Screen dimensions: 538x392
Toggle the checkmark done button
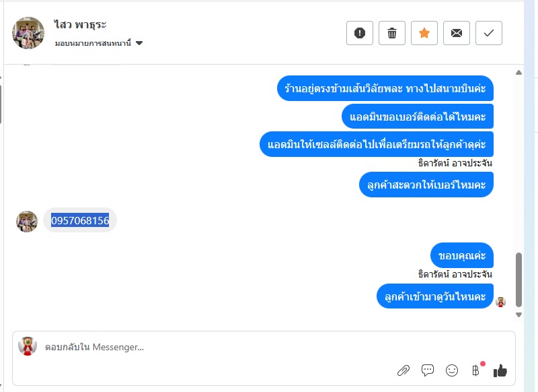coord(489,33)
